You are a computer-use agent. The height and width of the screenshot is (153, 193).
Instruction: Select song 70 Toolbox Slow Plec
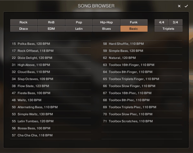(x=142, y=114)
